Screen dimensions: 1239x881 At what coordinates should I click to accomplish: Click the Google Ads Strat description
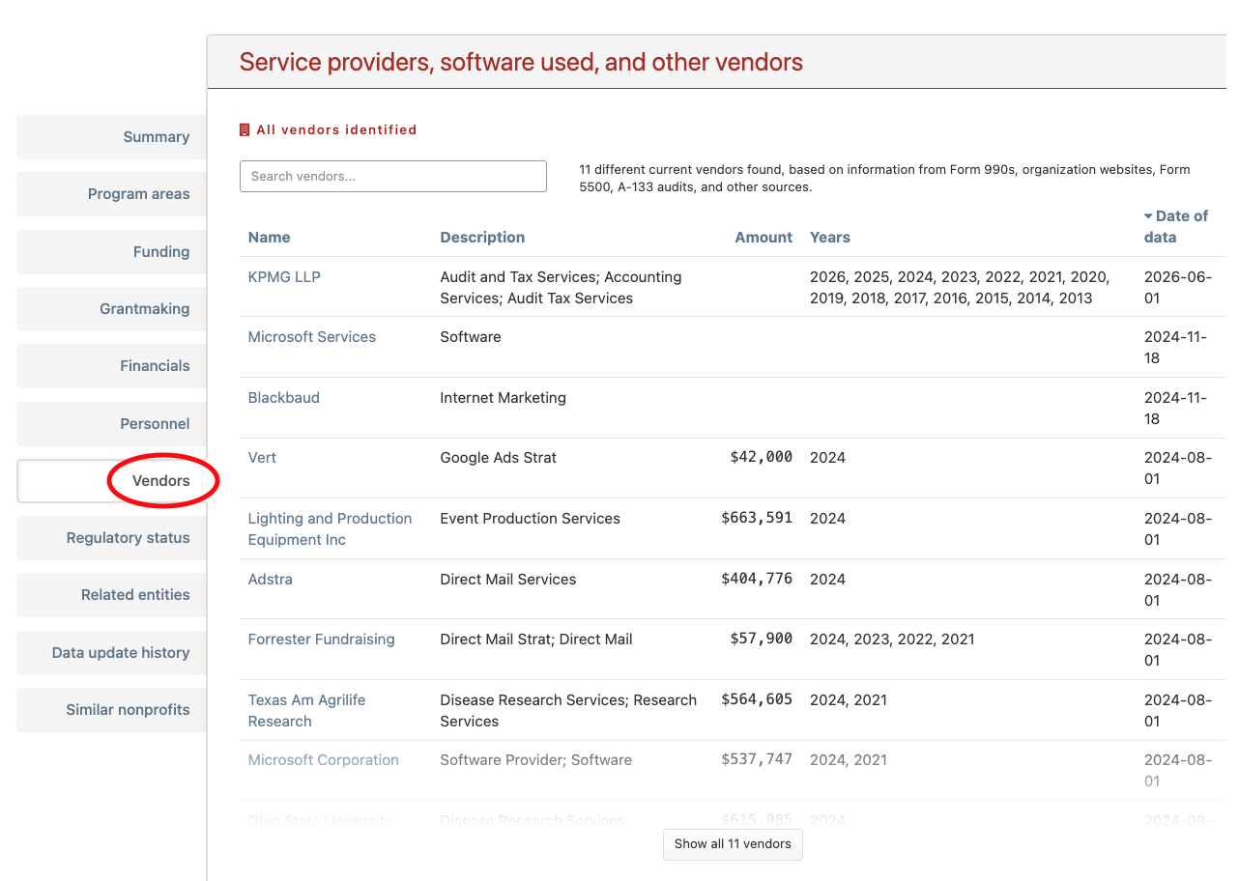(x=499, y=458)
